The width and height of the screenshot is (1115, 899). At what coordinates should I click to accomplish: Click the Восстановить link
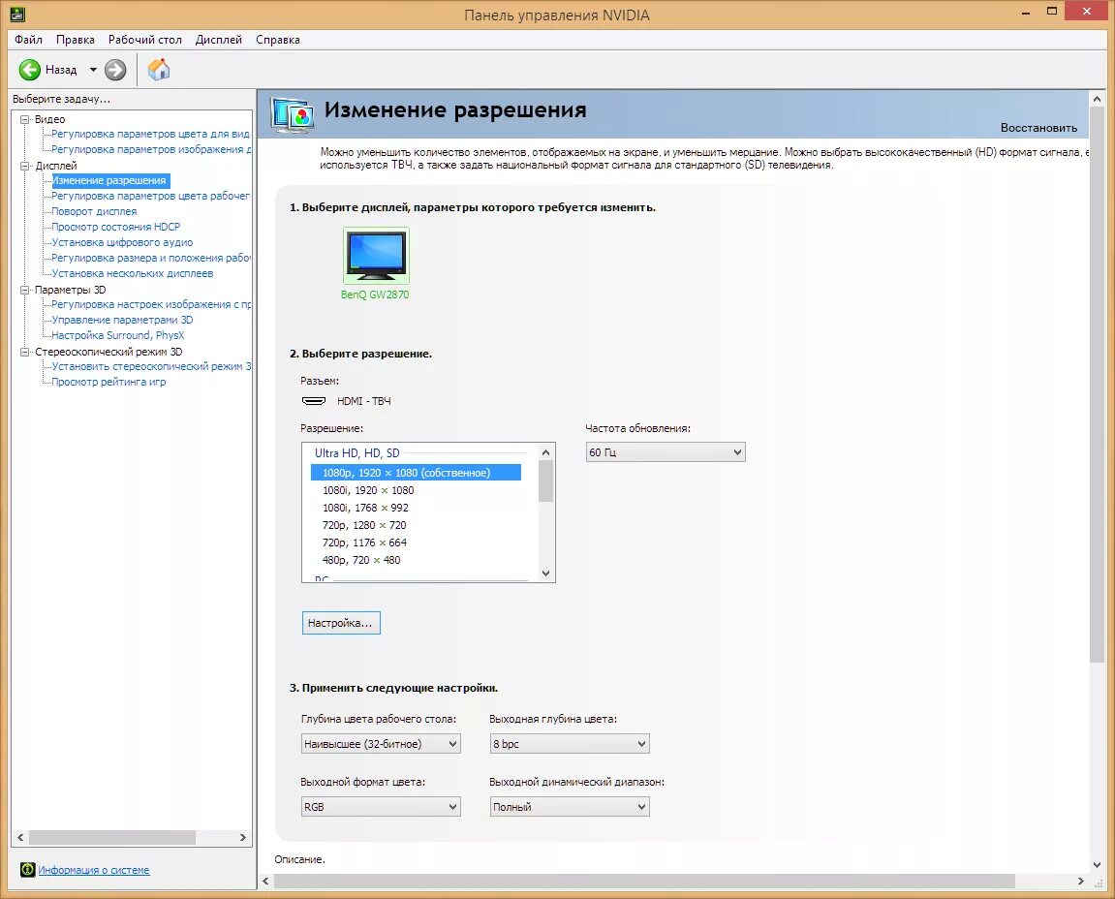pos(1038,128)
